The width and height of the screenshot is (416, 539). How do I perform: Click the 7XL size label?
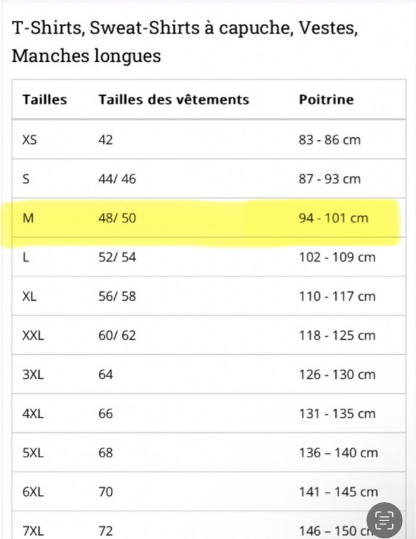[x=33, y=531]
